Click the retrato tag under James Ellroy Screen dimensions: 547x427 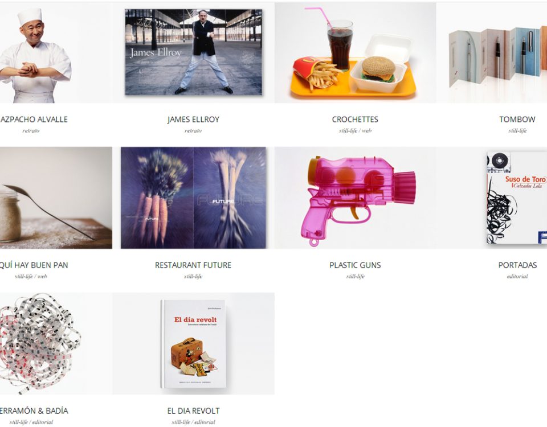coord(193,131)
